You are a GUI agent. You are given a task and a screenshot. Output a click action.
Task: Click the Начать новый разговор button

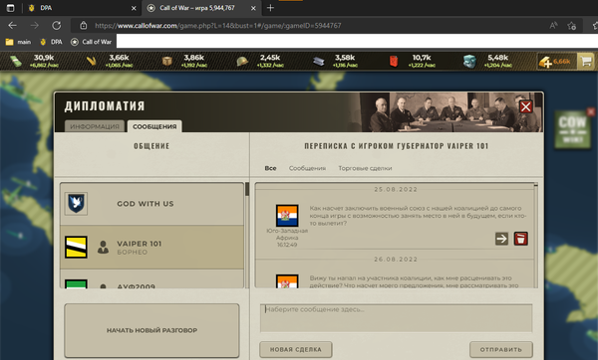pyautogui.click(x=151, y=330)
